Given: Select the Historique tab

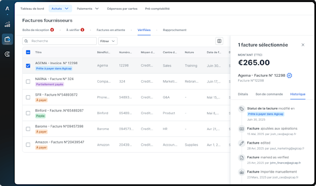Looking at the screenshot, I should click(x=298, y=94).
